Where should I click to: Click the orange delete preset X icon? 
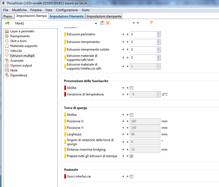[108, 23]
